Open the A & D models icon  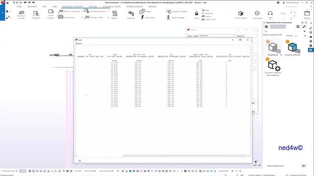(241, 13)
